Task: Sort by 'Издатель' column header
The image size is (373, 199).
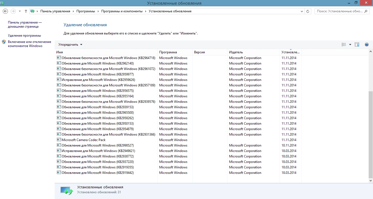Action: [x=254, y=52]
